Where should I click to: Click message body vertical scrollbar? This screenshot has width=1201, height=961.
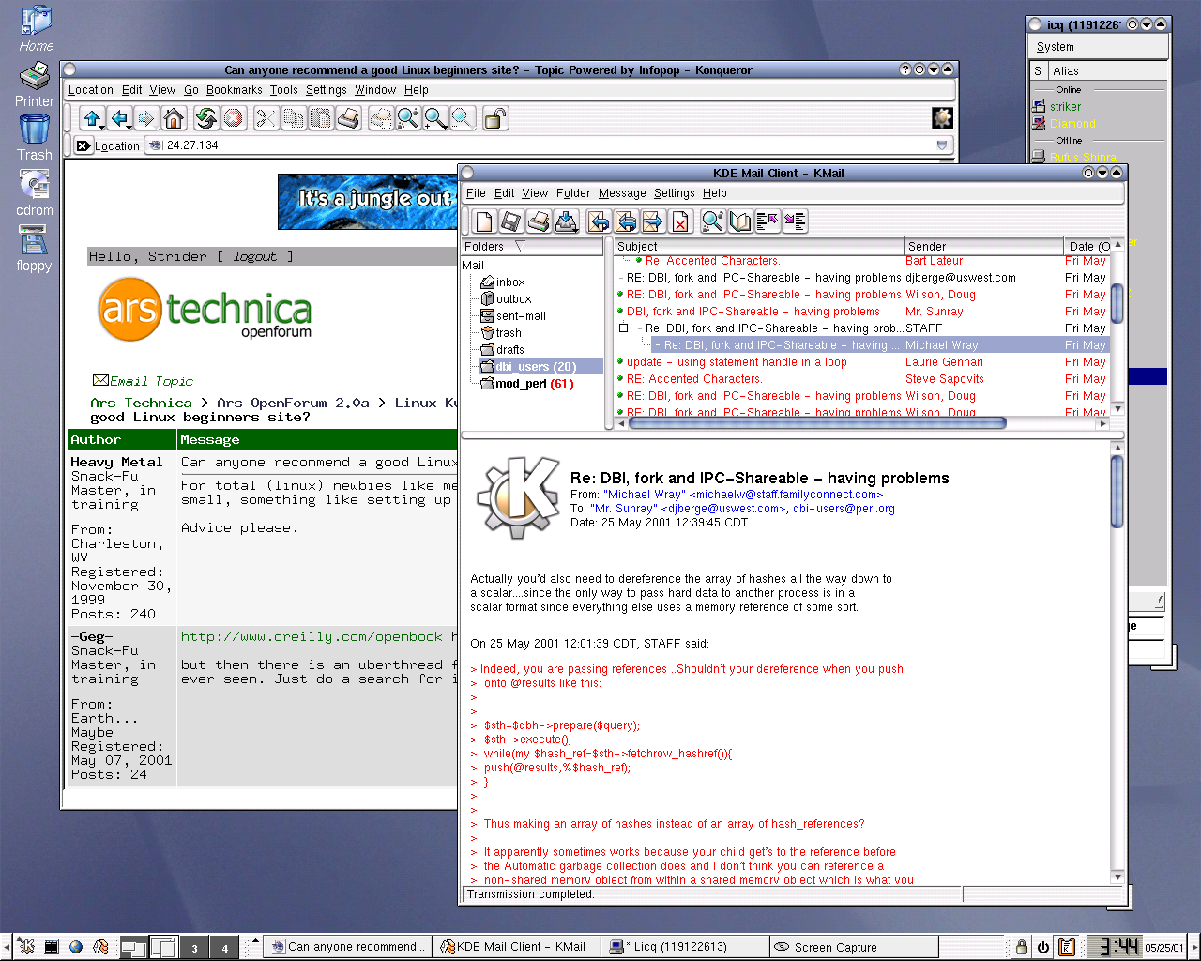click(x=1117, y=493)
